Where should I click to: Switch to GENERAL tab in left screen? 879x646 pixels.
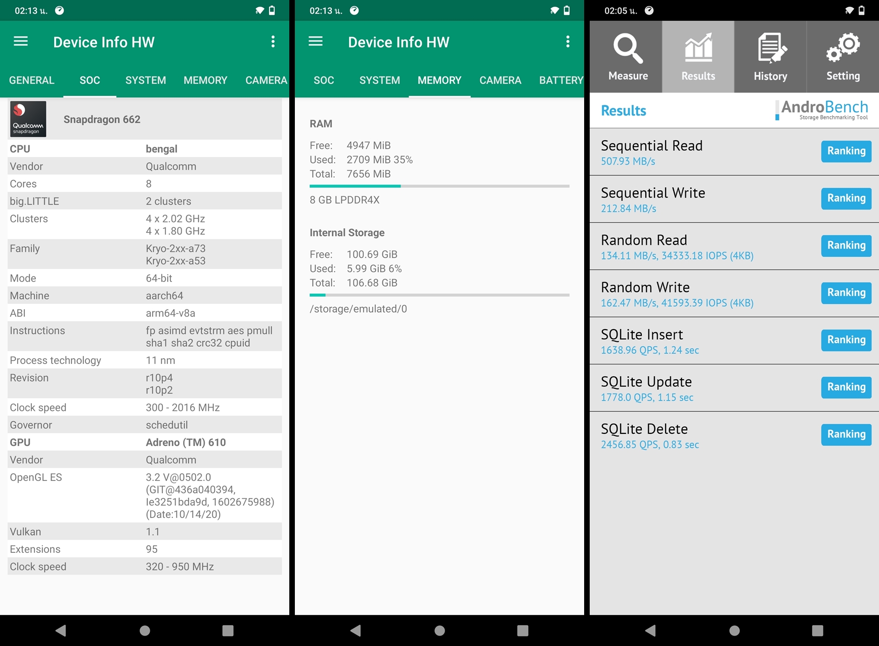tap(31, 80)
